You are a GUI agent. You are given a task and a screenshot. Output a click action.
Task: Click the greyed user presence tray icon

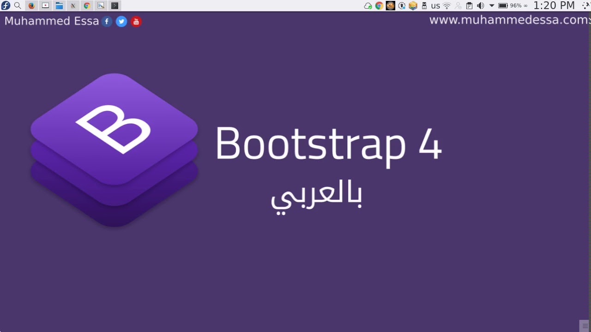coord(458,6)
